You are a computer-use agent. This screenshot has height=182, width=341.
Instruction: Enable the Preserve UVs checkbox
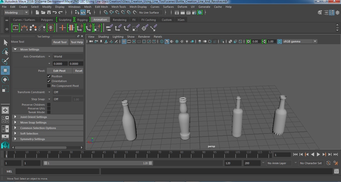click(49, 108)
